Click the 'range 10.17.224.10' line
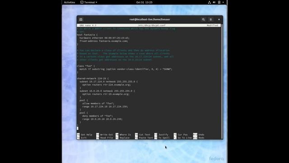 point(105,107)
